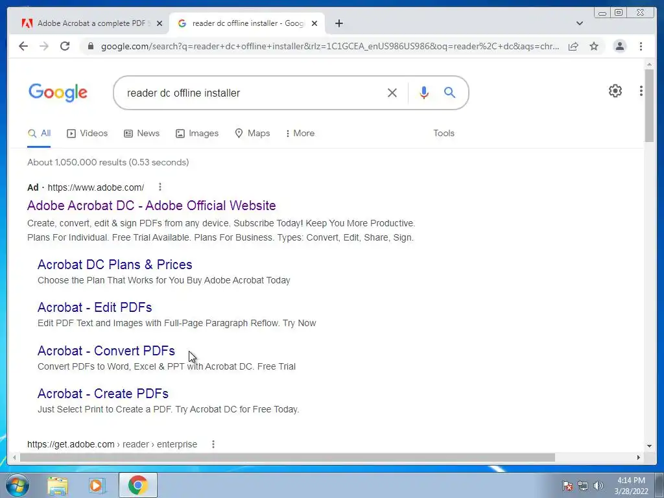Click the scroll right arrow

coord(639,457)
